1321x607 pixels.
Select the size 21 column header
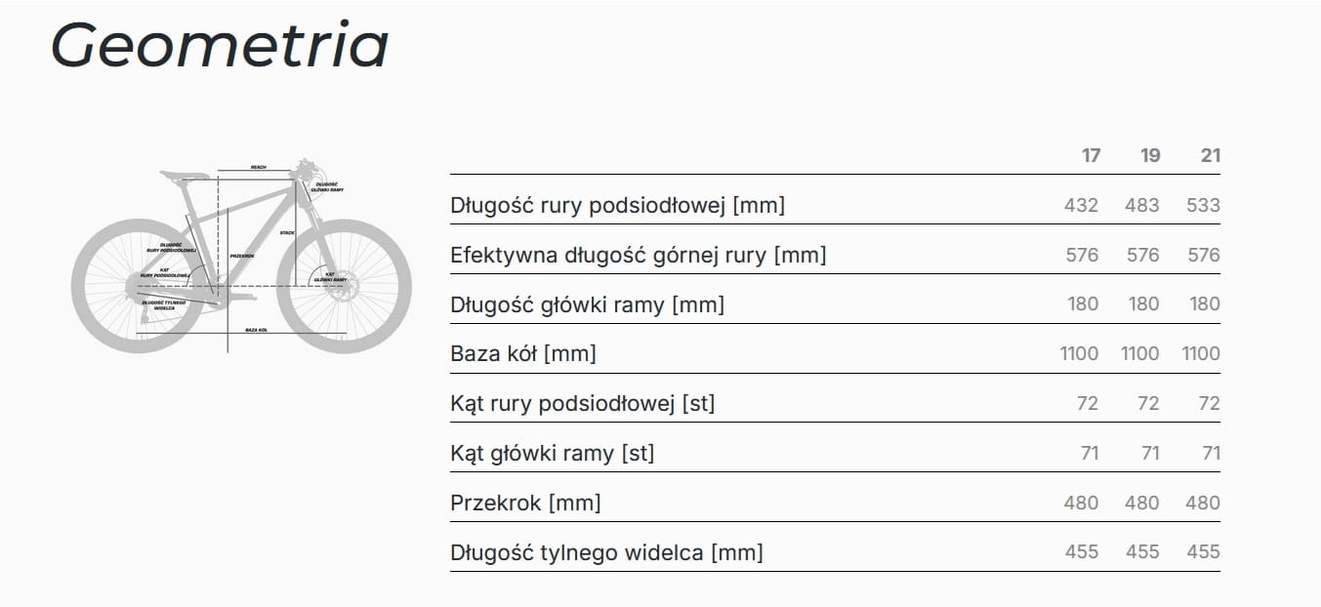point(1211,155)
